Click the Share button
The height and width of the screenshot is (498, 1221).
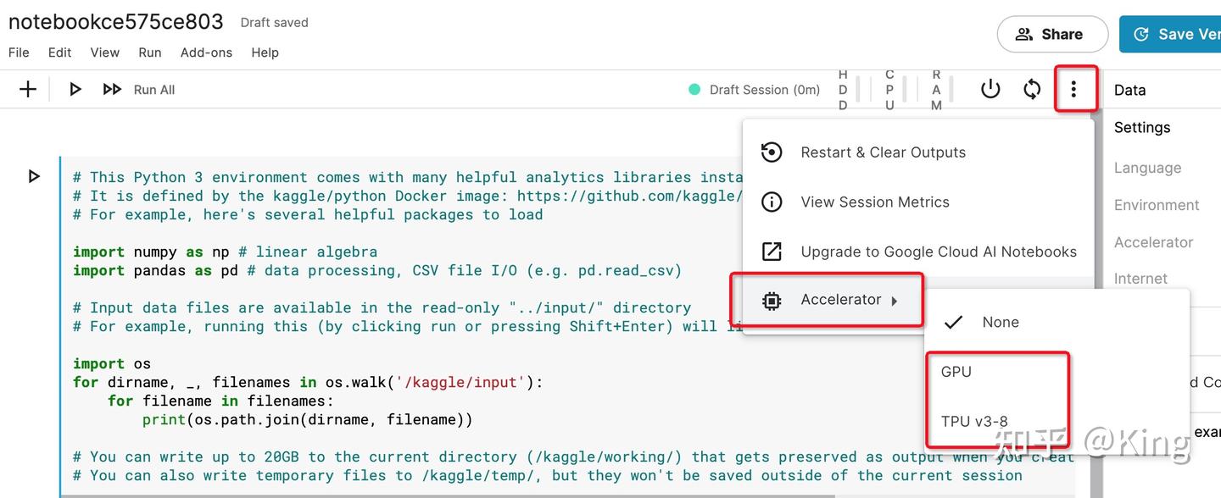pyautogui.click(x=1052, y=34)
